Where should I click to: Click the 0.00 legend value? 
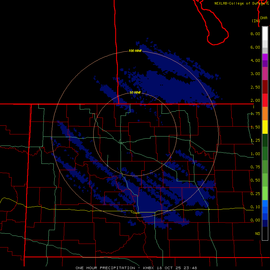(255, 220)
